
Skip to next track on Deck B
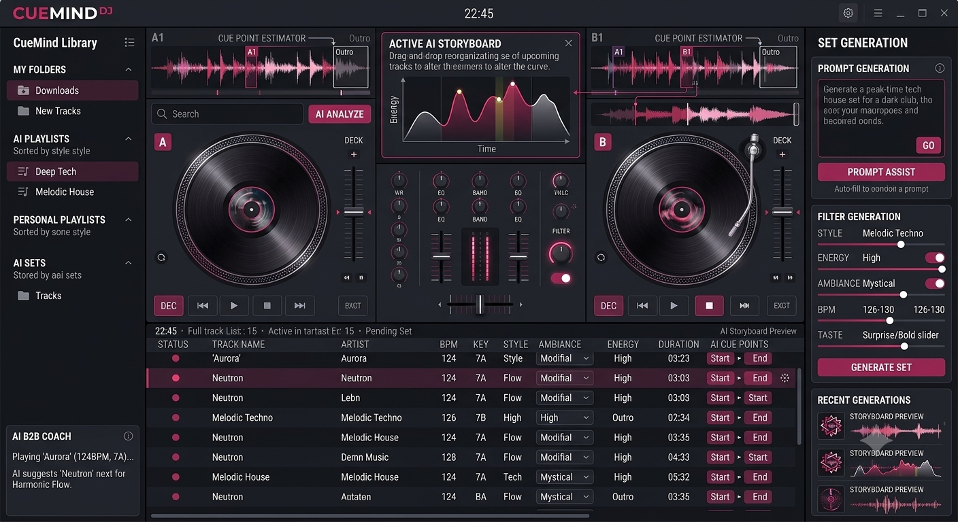pos(744,306)
